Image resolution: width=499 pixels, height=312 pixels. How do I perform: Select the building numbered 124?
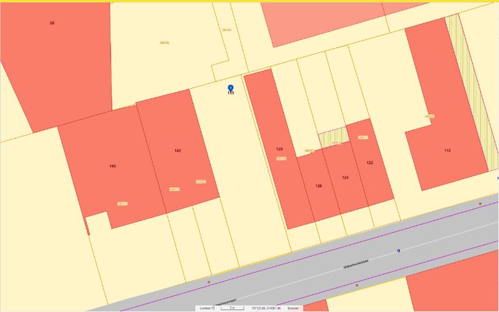(345, 178)
